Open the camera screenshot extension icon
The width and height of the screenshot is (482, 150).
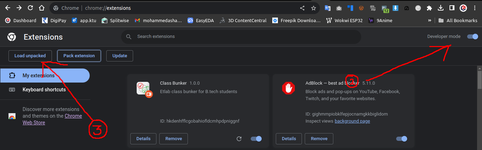click(x=339, y=8)
